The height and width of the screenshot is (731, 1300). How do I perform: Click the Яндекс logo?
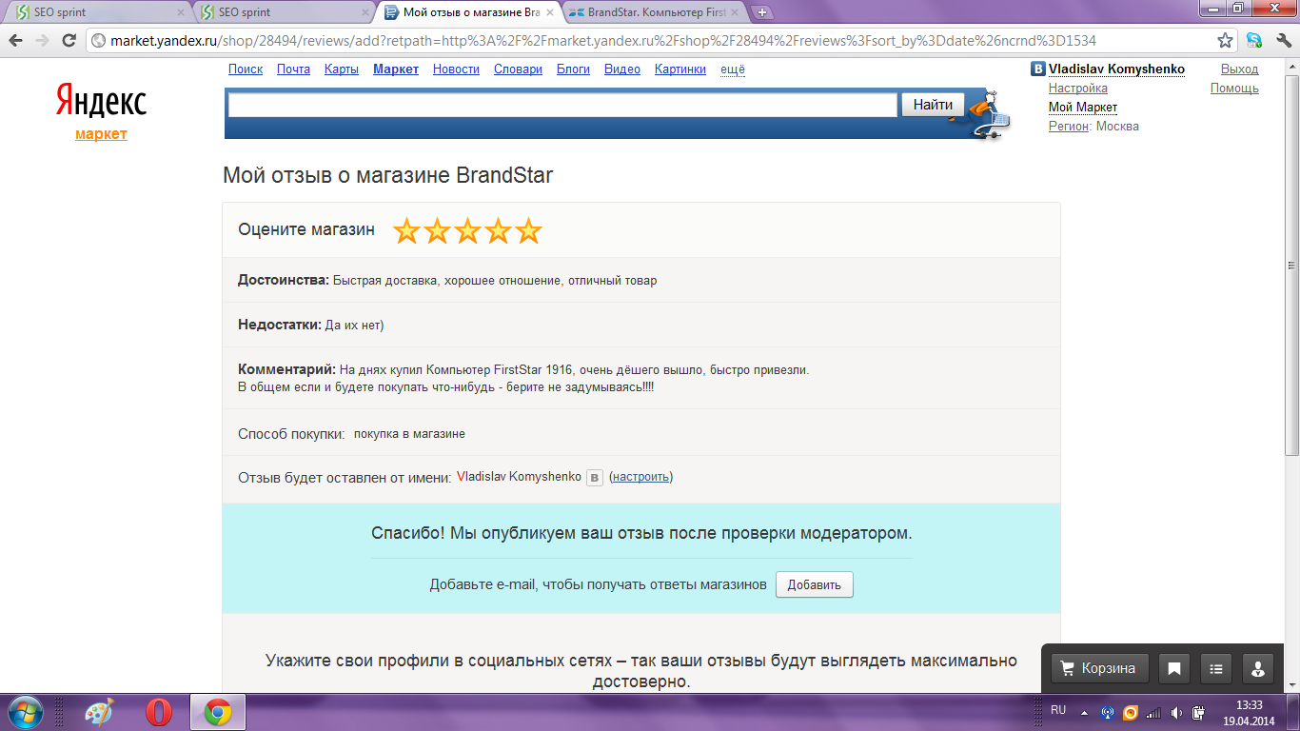click(101, 101)
